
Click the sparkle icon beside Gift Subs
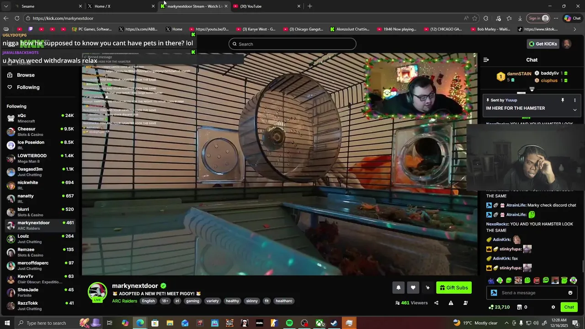point(427,287)
